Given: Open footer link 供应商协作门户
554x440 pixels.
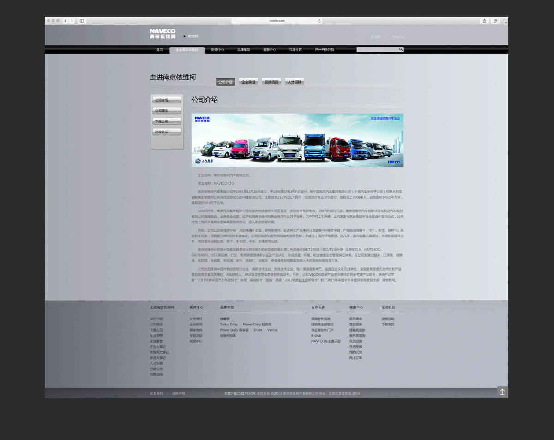Looking at the screenshot, I should tap(322, 330).
